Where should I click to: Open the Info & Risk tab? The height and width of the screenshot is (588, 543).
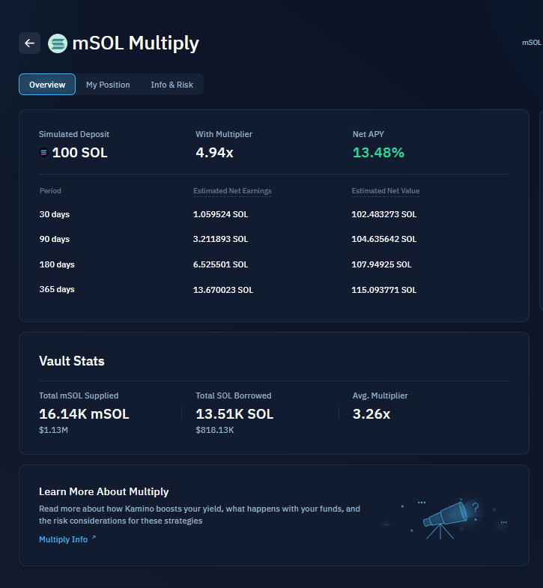172,85
